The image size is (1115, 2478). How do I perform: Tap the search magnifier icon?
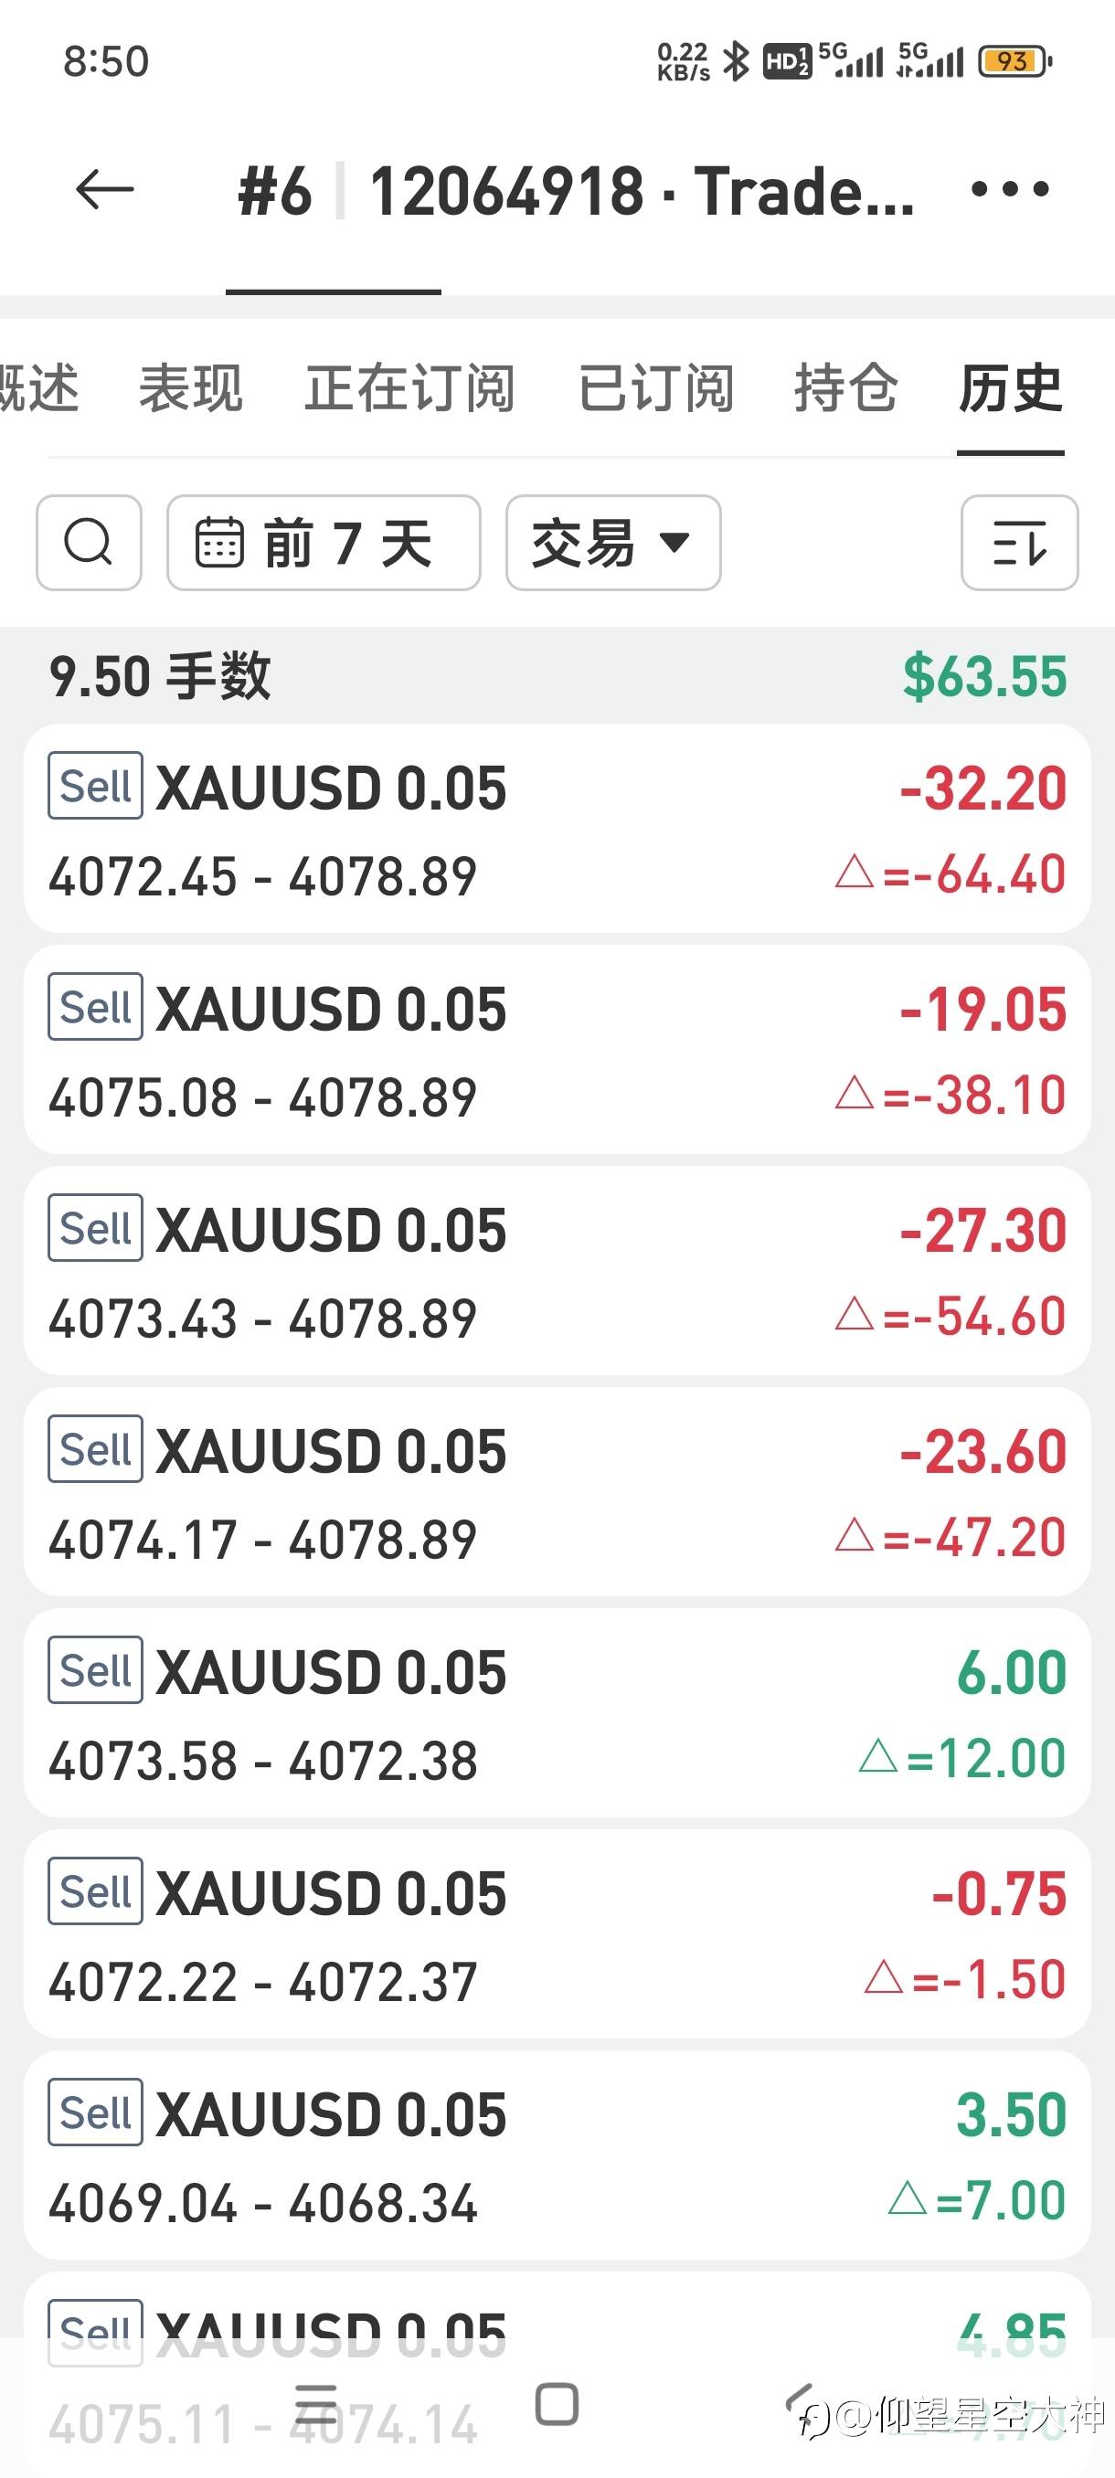pyautogui.click(x=89, y=543)
